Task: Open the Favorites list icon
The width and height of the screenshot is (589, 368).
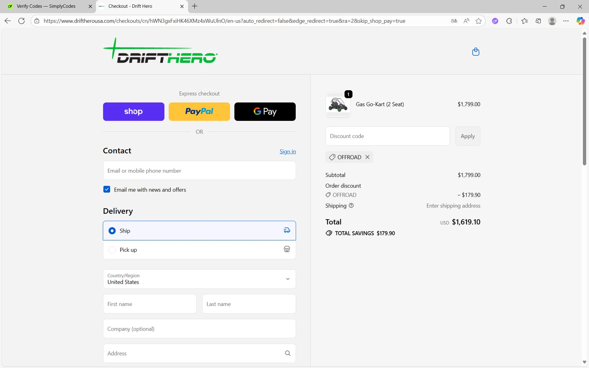Action: [525, 21]
